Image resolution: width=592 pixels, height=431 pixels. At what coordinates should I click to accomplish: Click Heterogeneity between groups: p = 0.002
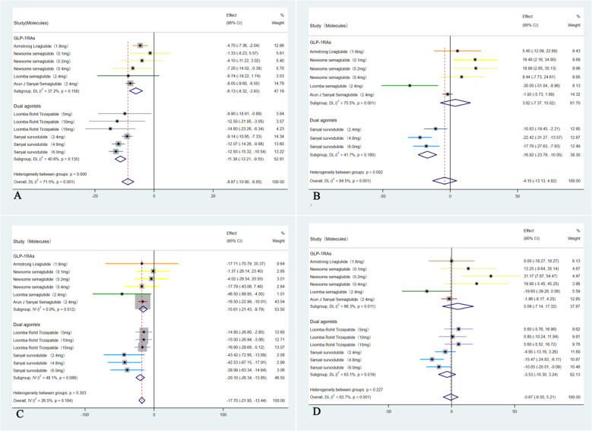click(x=347, y=173)
